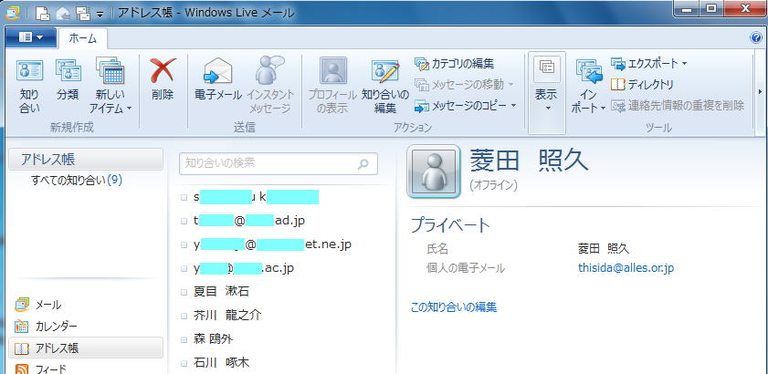This screenshot has width=768, height=374.
Task: Click the Windows Live Mail title bar icon
Action: (x=12, y=13)
